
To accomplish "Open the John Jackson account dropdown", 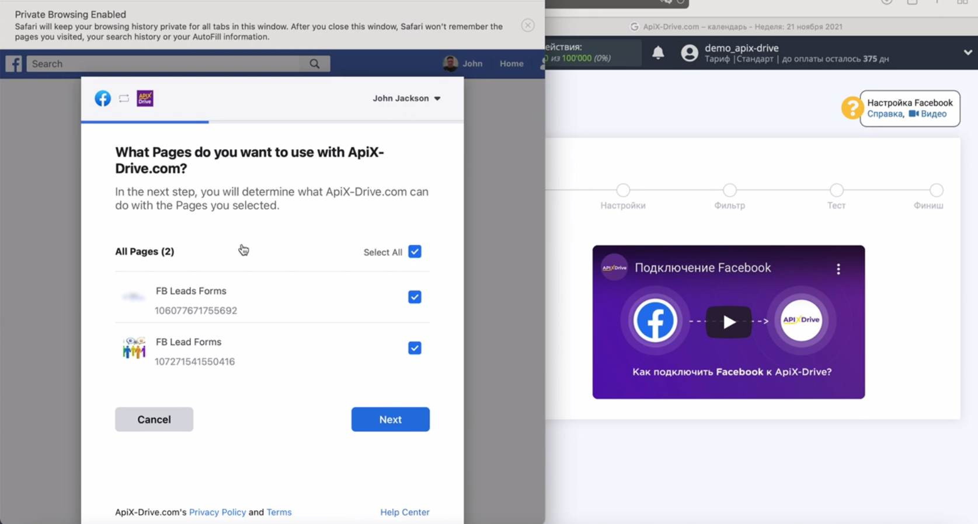I will pyautogui.click(x=406, y=99).
